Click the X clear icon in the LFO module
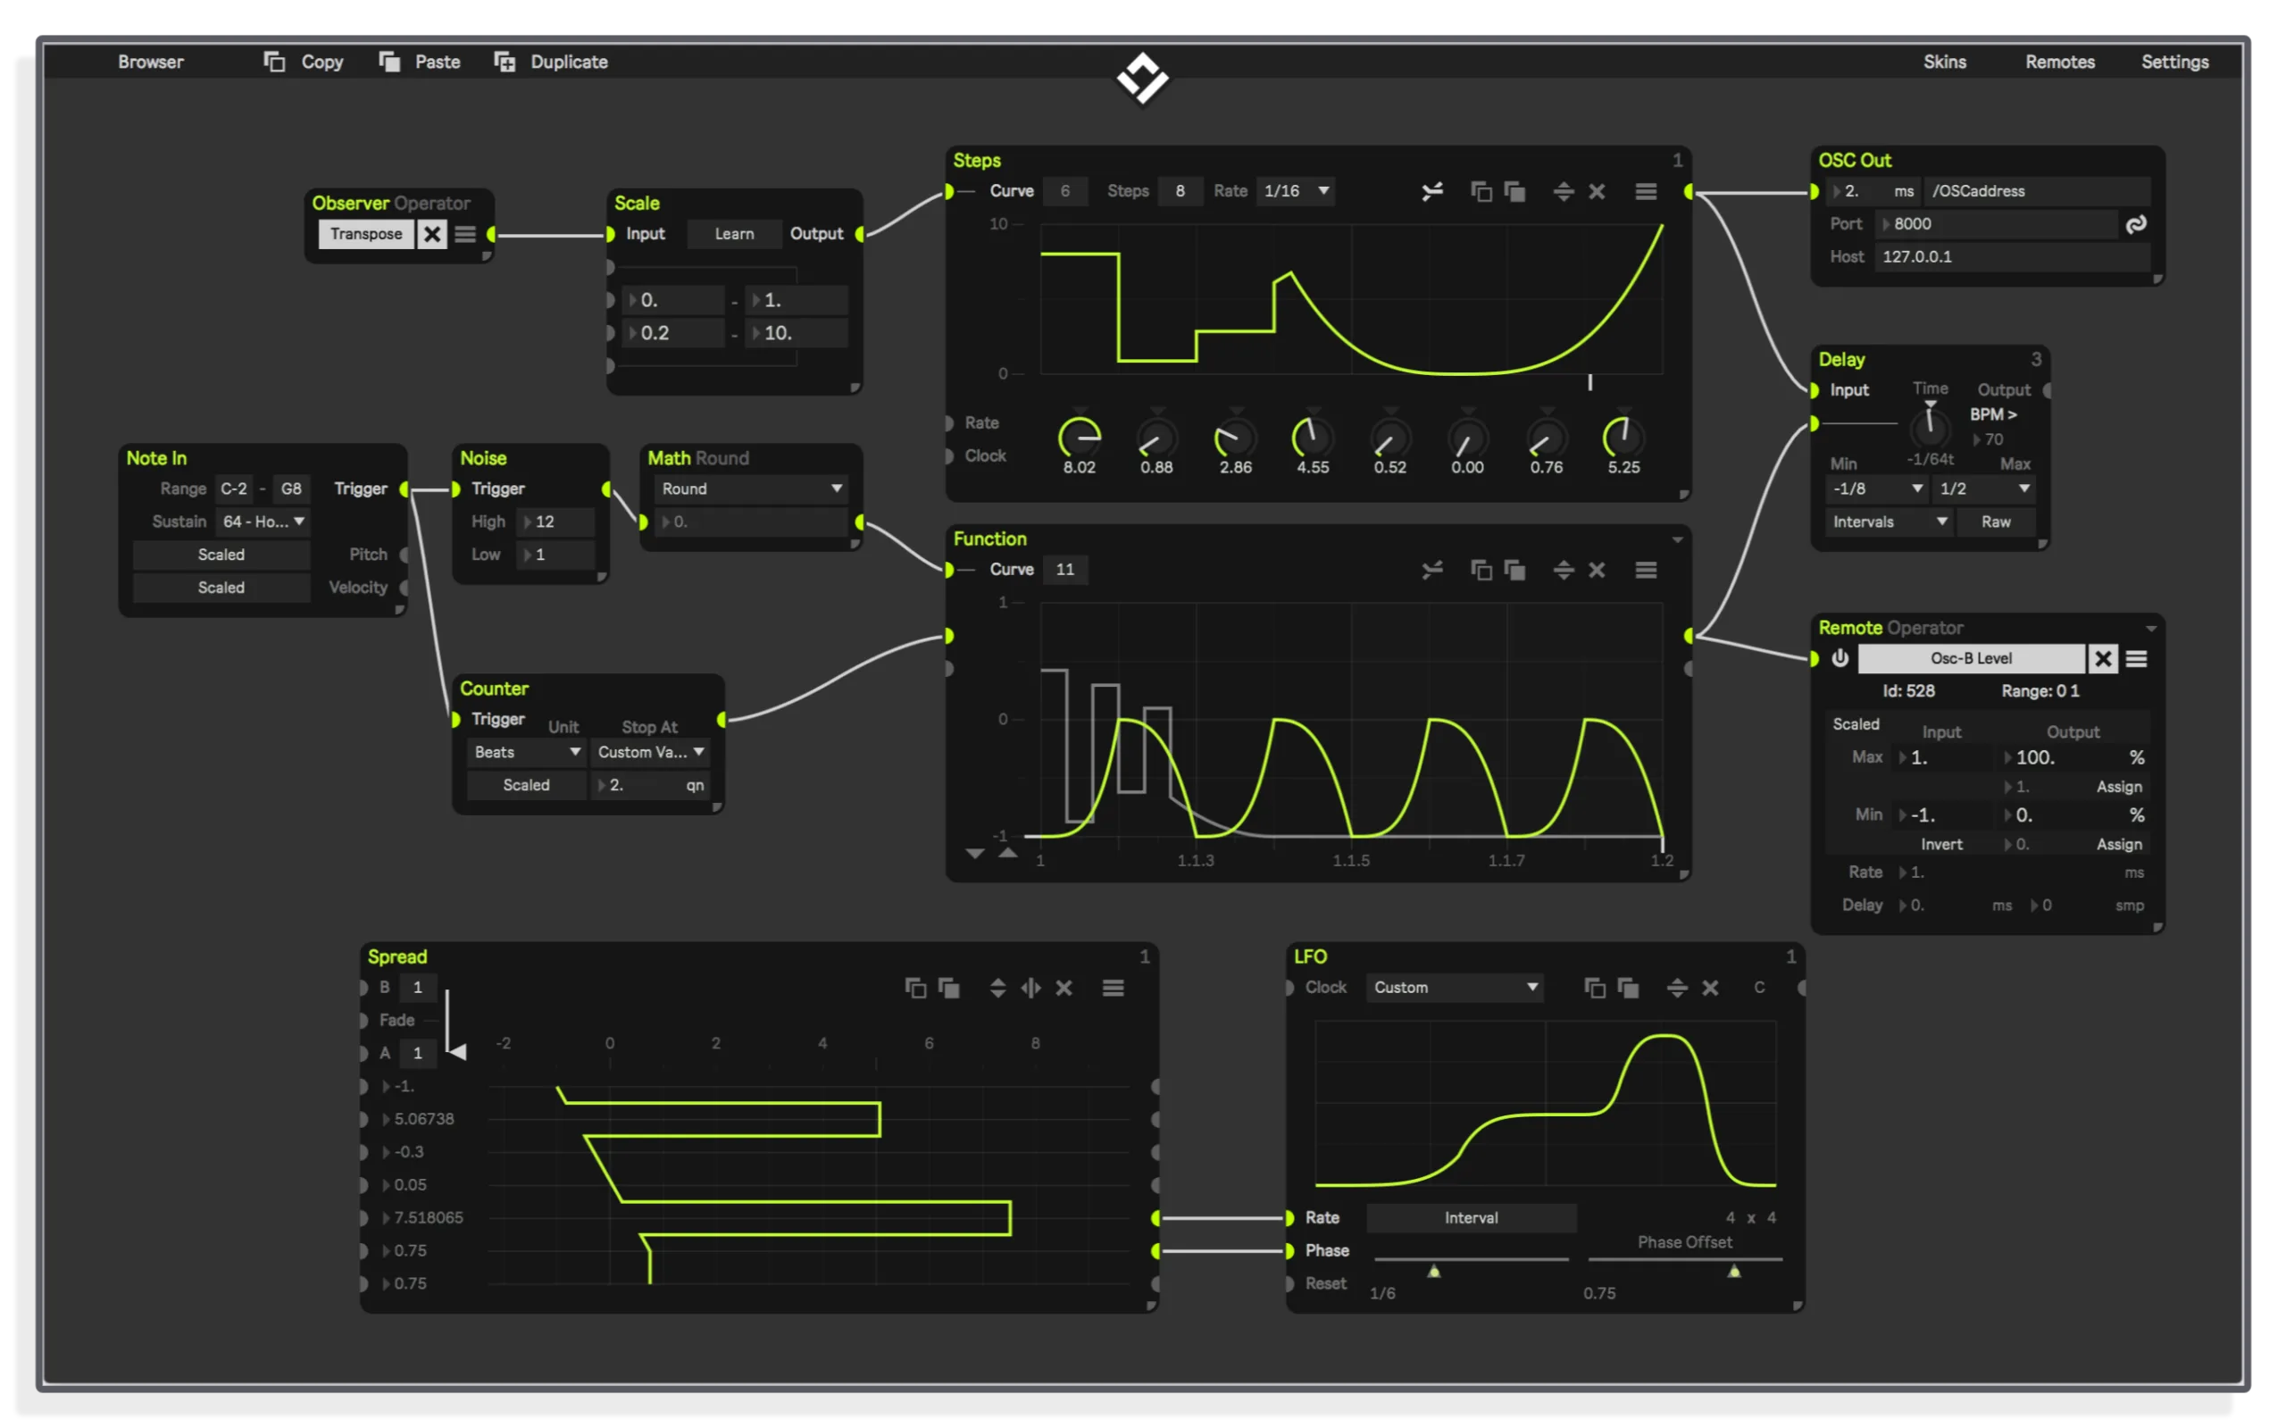2286x1428 pixels. (x=1710, y=988)
